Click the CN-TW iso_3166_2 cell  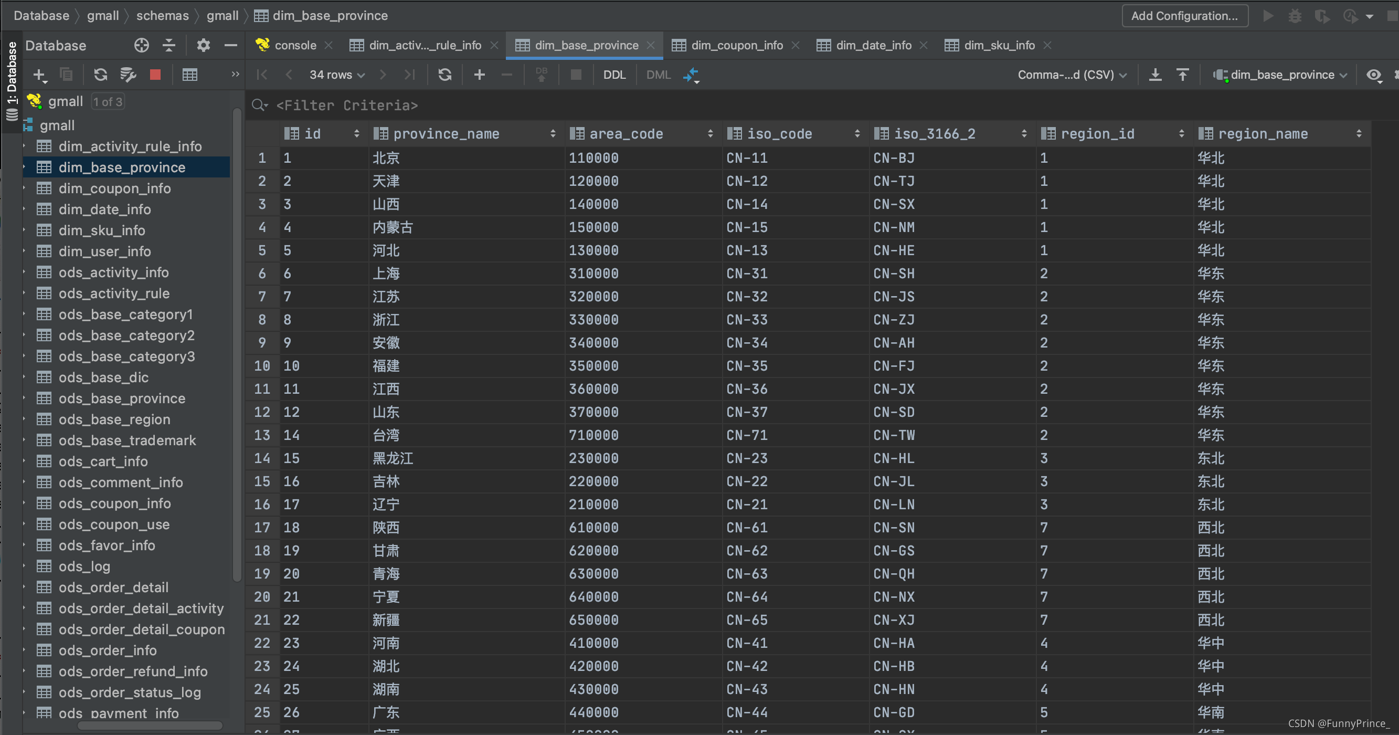coord(952,435)
